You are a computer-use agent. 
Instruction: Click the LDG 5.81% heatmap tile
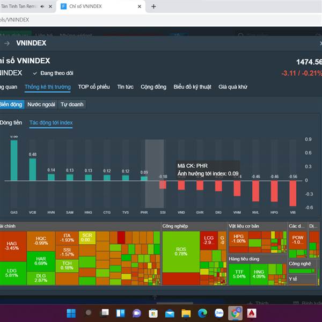13,273
